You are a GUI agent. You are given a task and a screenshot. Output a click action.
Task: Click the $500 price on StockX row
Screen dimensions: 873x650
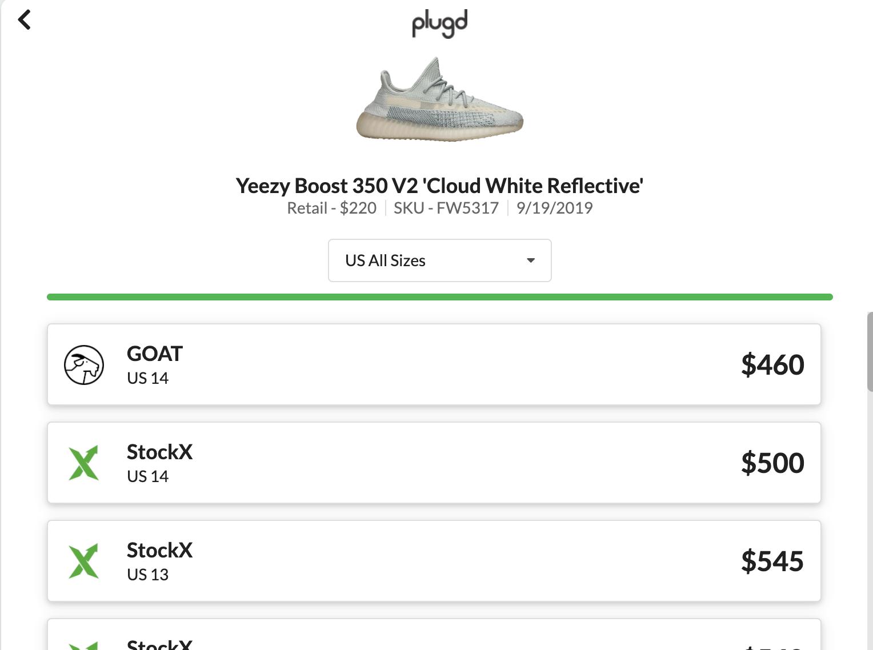point(772,463)
